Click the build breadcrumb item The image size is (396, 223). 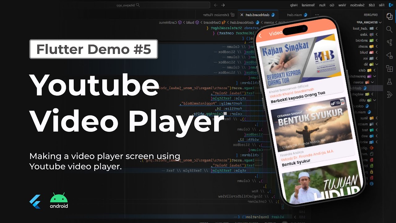(x=192, y=23)
